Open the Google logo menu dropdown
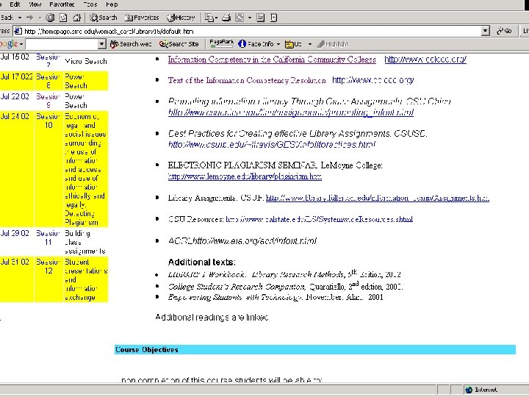The width and height of the screenshot is (529, 397). tap(21, 44)
